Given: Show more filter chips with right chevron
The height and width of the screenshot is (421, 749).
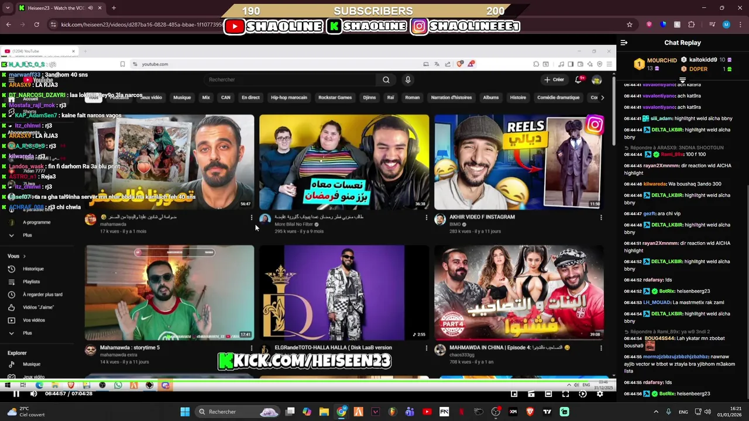Looking at the screenshot, I should [603, 98].
